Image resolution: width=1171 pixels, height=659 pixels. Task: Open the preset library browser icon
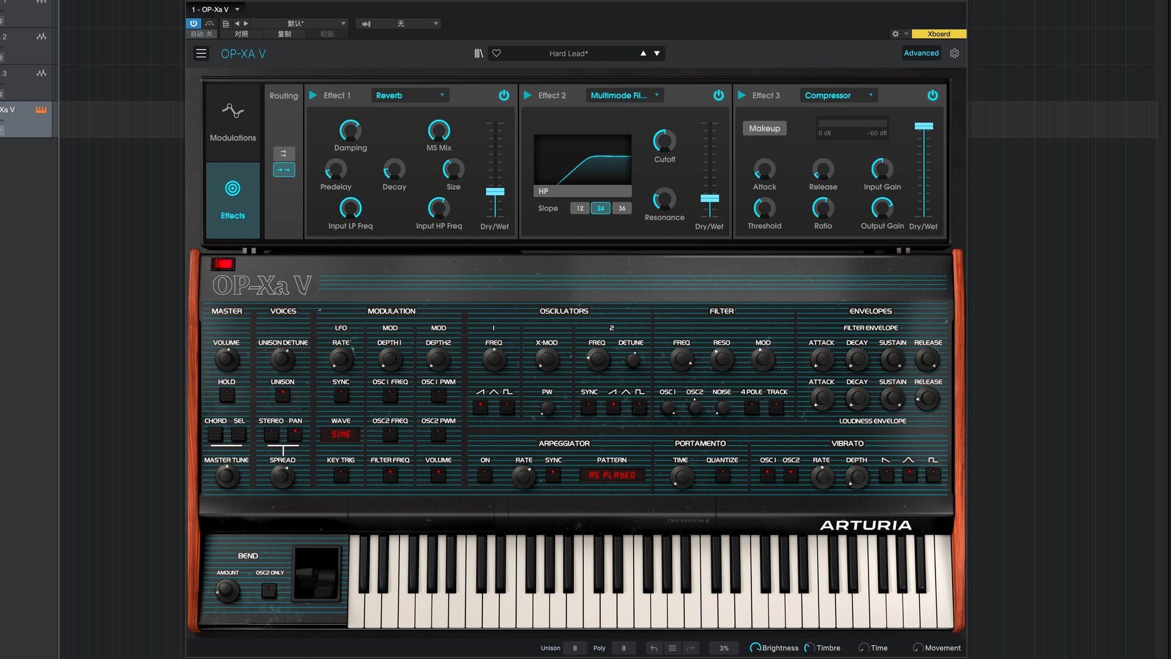pos(479,53)
